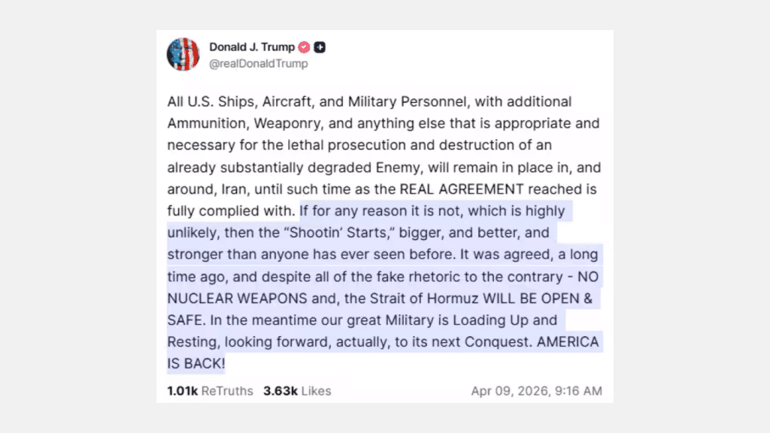
Task: Click the word Conquest in highlighted text
Action: point(499,342)
